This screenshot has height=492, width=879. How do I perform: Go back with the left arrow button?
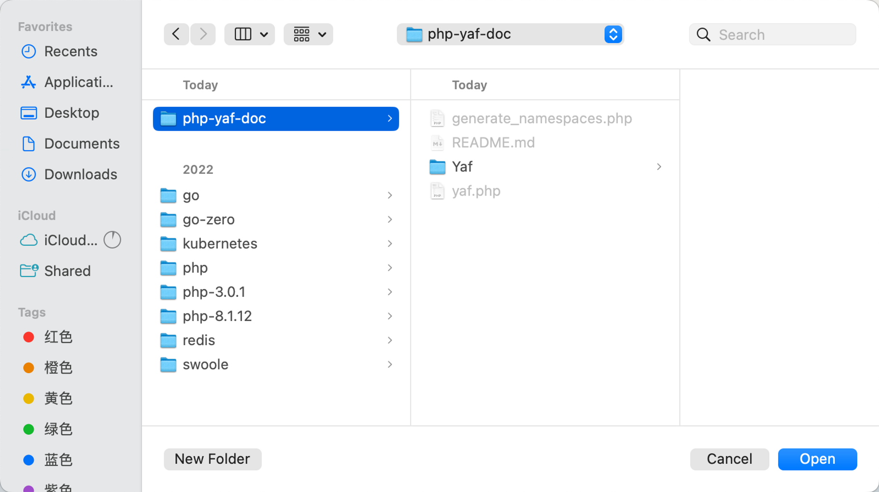pyautogui.click(x=176, y=34)
